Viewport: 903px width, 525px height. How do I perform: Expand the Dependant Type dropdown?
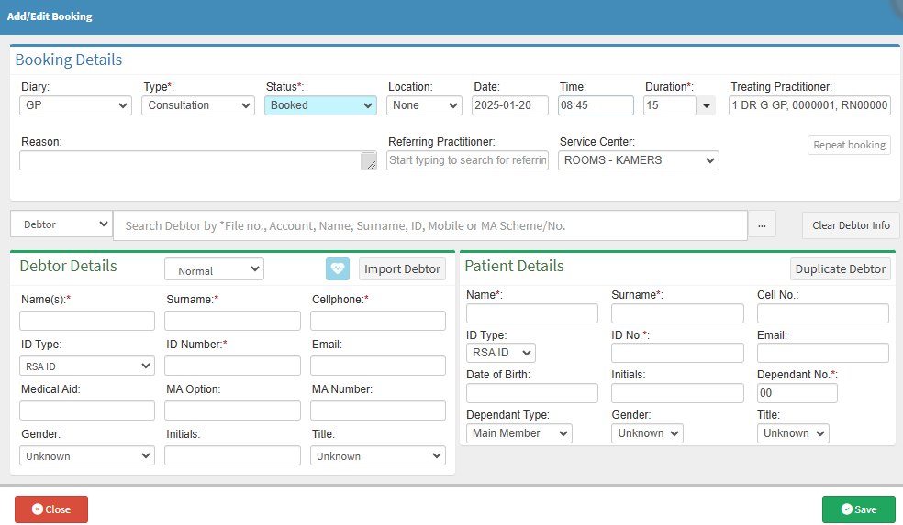(518, 433)
